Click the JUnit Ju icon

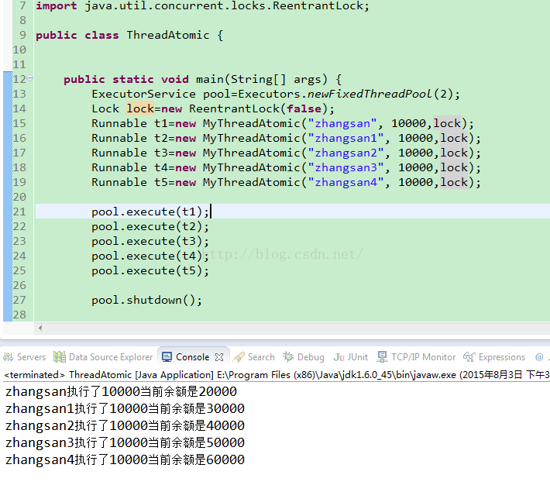pyautogui.click(x=339, y=357)
